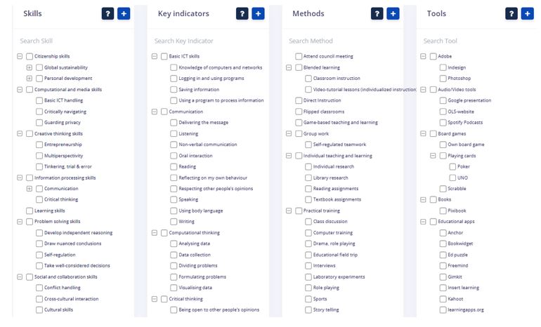Collapse the Playing cards tool group
This screenshot has width=541, height=327.
click(x=434, y=156)
